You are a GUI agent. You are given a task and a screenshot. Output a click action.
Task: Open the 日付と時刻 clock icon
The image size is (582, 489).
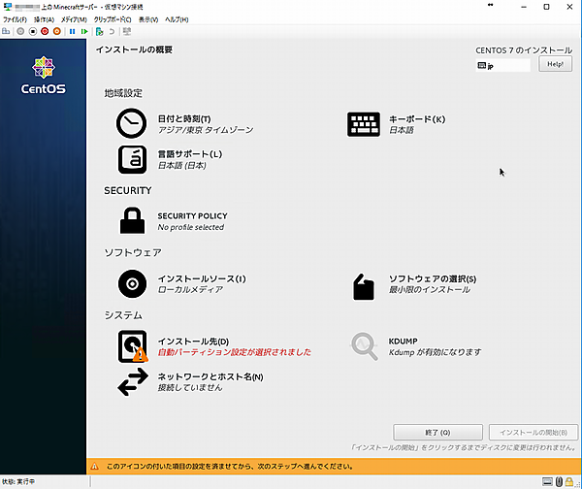pos(131,123)
